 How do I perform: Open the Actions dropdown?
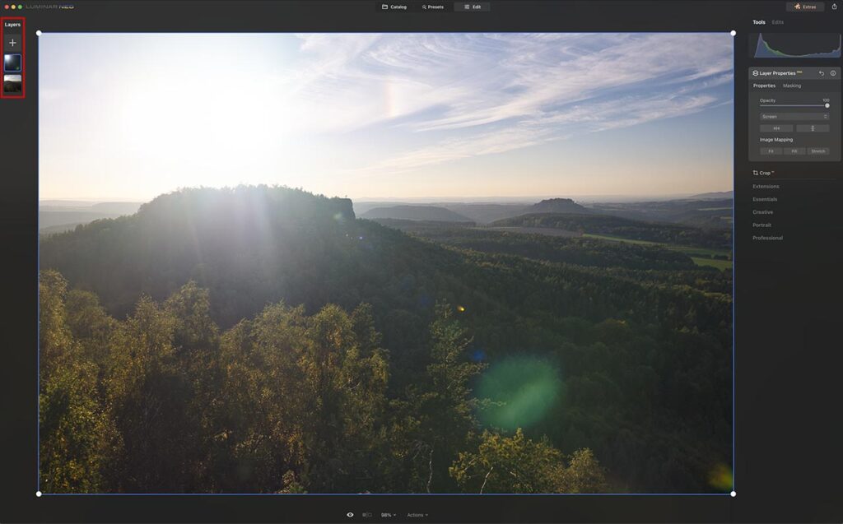coord(417,514)
